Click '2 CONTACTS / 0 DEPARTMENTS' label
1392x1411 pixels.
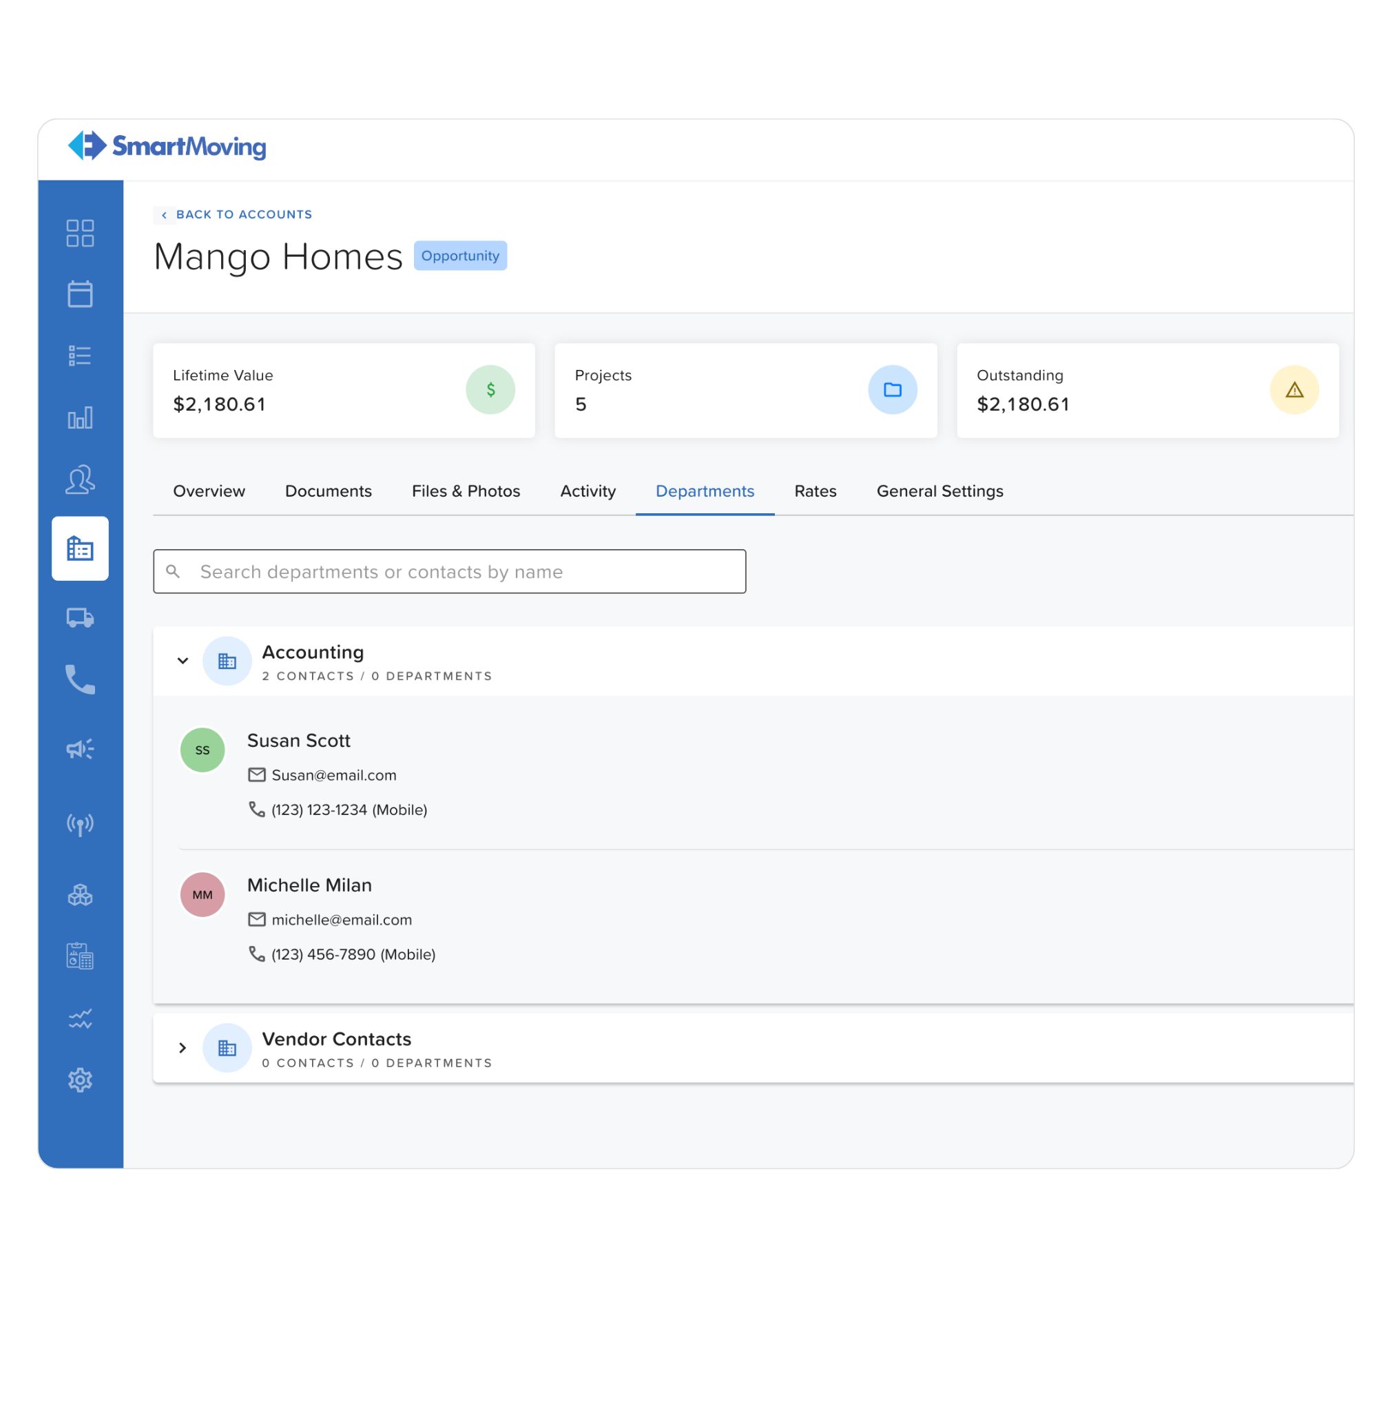coord(377,676)
